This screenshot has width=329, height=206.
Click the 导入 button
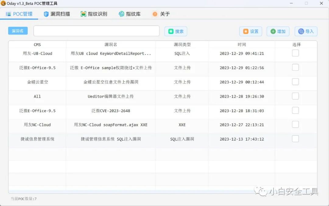306,31
